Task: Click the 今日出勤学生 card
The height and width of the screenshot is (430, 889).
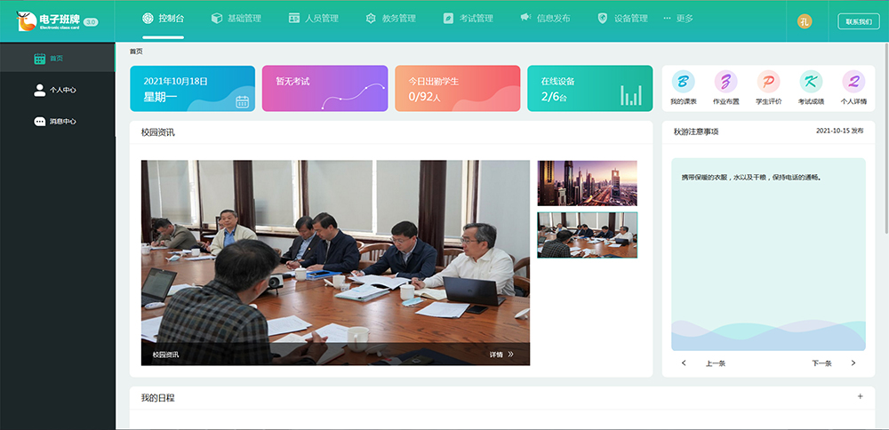Action: (x=457, y=88)
